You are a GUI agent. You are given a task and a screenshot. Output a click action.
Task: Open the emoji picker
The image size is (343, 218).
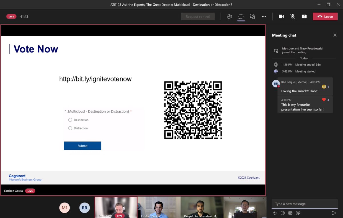283,213
